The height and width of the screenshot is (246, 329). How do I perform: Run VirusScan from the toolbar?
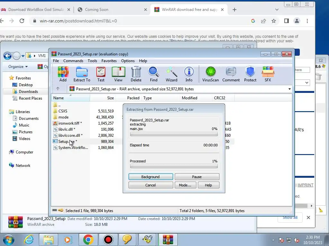(210, 74)
